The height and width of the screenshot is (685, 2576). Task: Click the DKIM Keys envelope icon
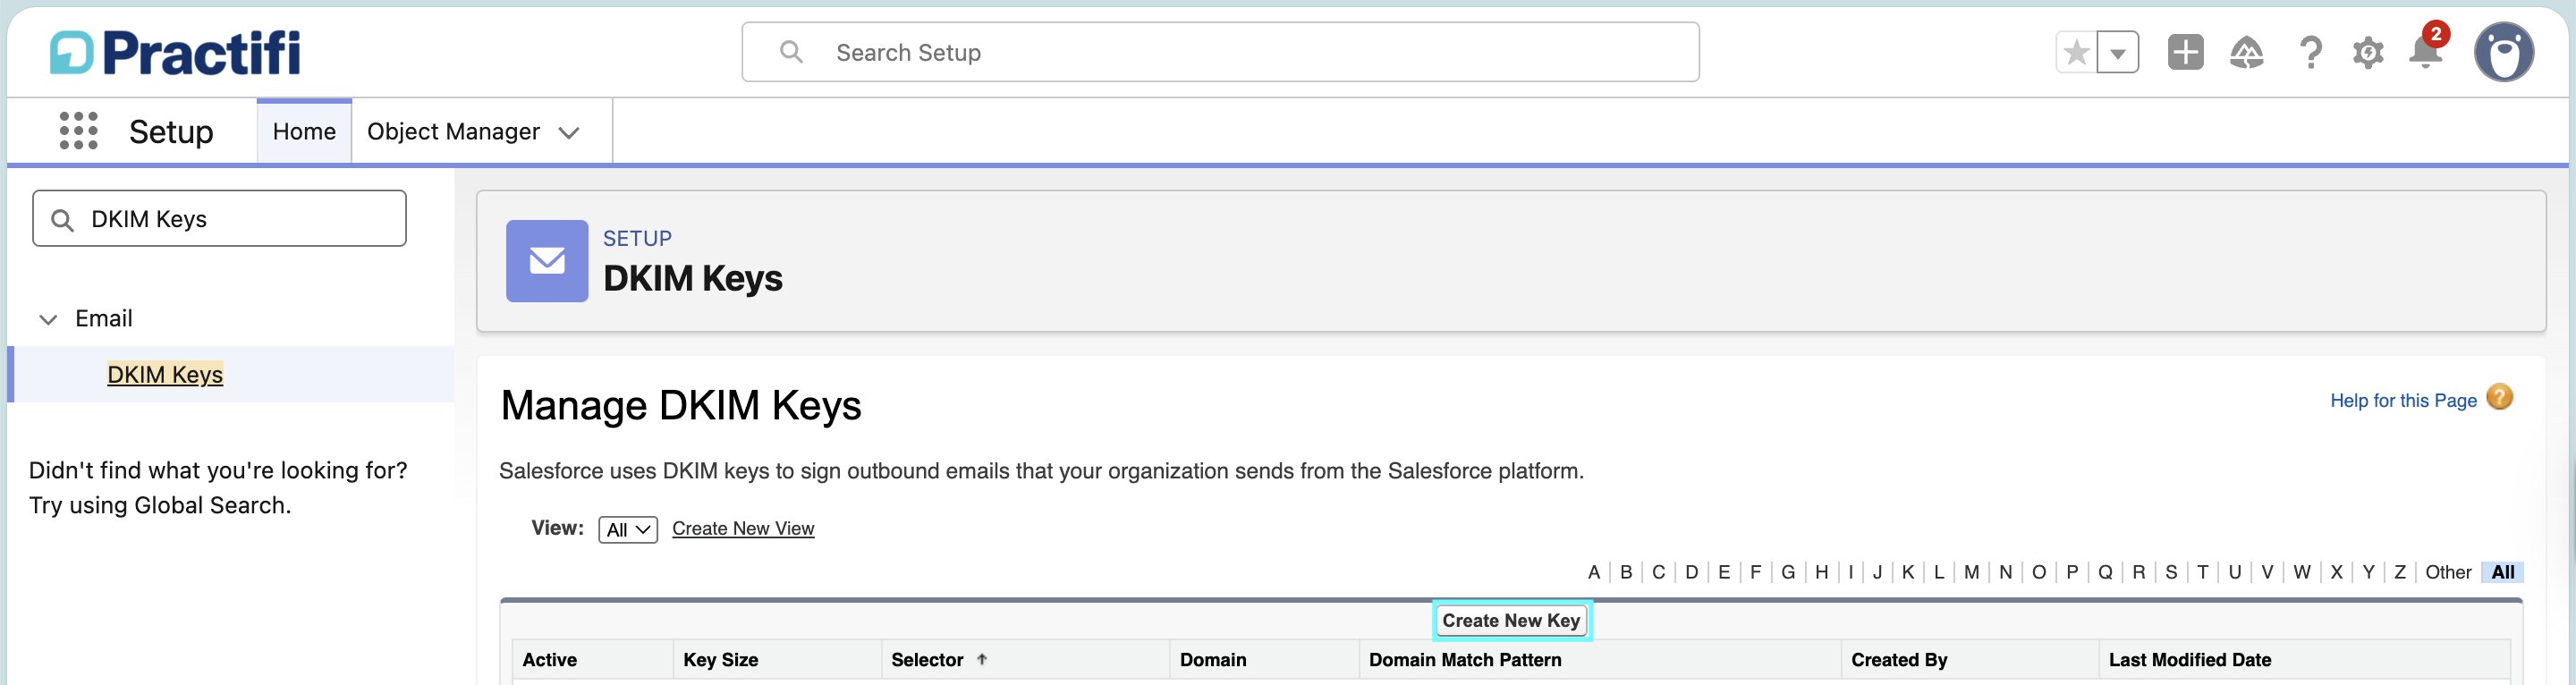click(547, 261)
